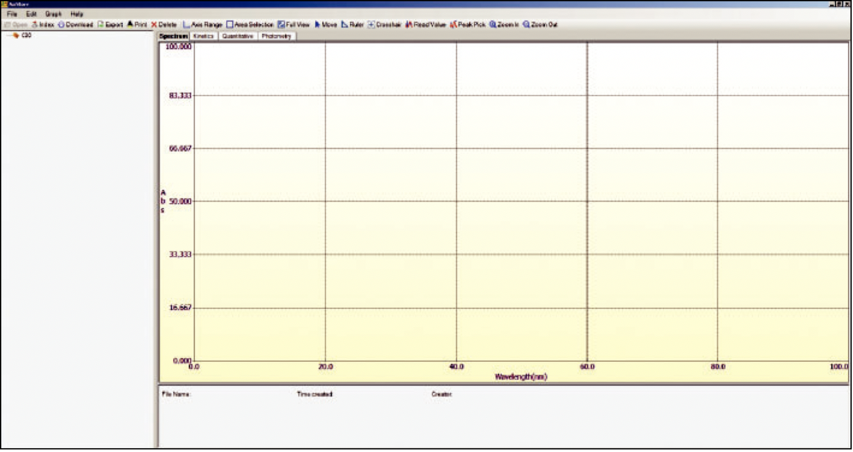
Task: Click the Open toolbar button
Action: [16, 25]
